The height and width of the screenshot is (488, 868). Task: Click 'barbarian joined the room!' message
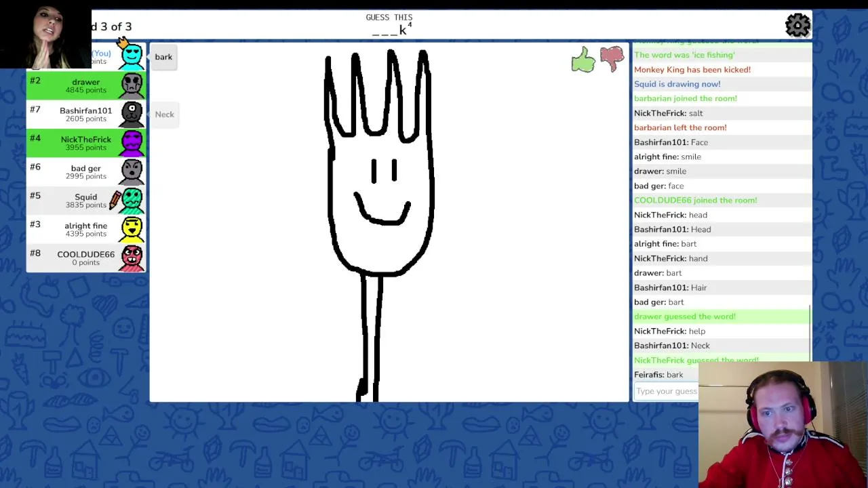point(686,98)
